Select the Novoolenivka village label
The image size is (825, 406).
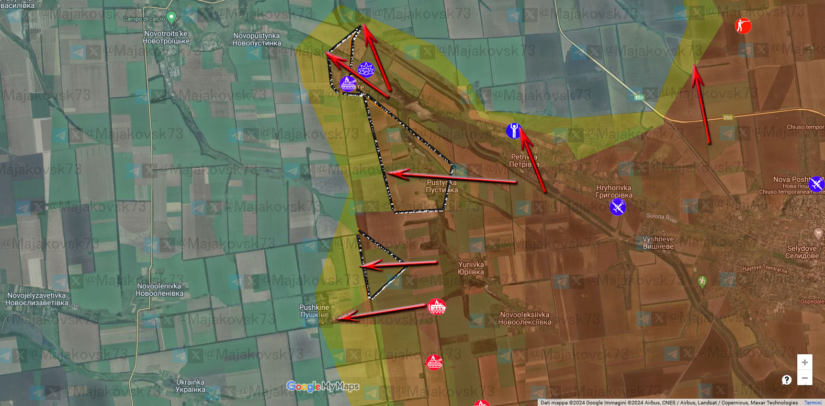[159, 289]
